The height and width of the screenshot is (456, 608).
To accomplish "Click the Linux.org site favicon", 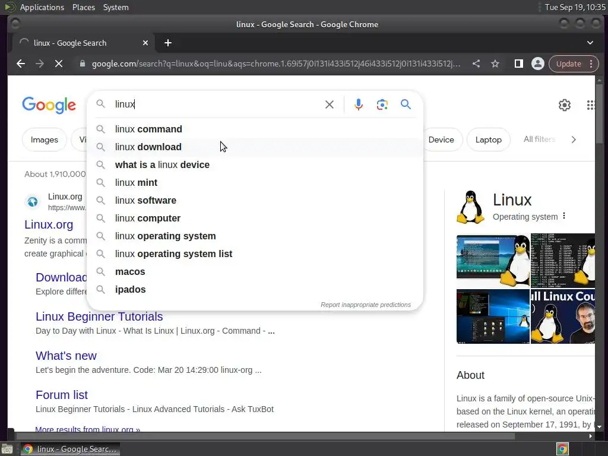I will pyautogui.click(x=33, y=202).
